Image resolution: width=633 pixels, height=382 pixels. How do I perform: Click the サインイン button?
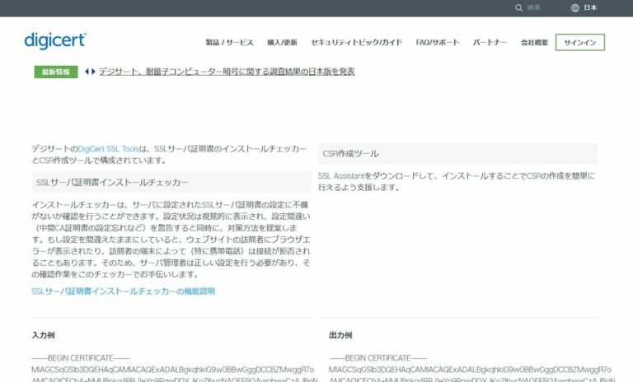click(580, 42)
